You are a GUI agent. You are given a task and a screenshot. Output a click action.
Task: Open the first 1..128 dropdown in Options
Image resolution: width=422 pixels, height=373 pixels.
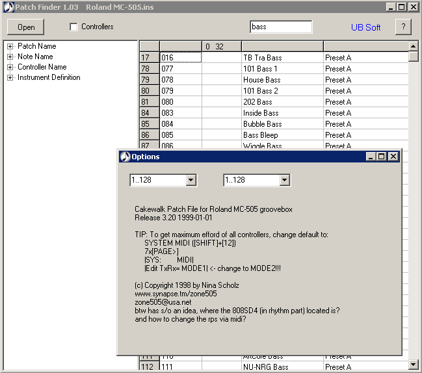[x=191, y=180]
